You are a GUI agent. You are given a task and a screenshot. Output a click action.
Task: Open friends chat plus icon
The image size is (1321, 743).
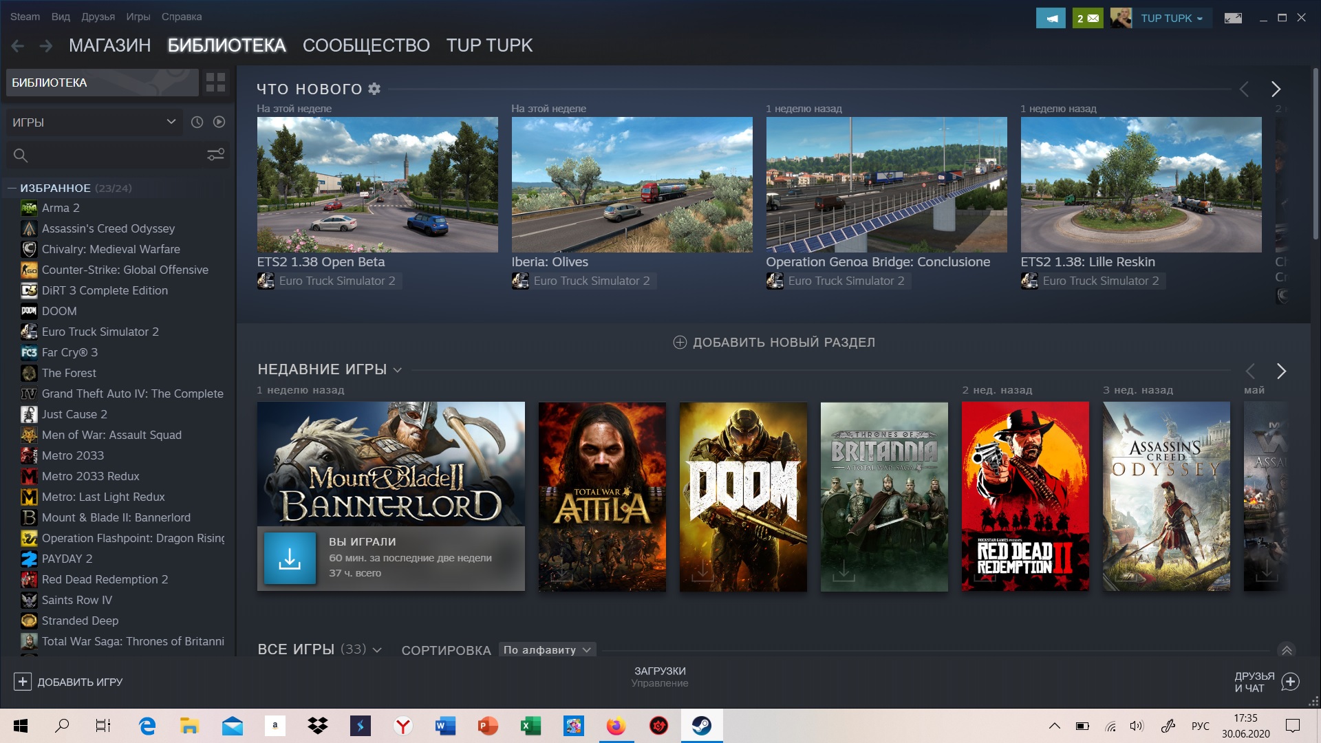pyautogui.click(x=1290, y=682)
